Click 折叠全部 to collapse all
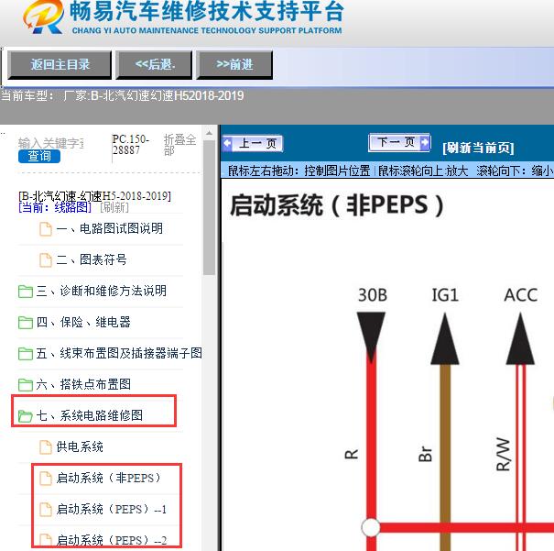The image size is (554, 551). [x=179, y=145]
